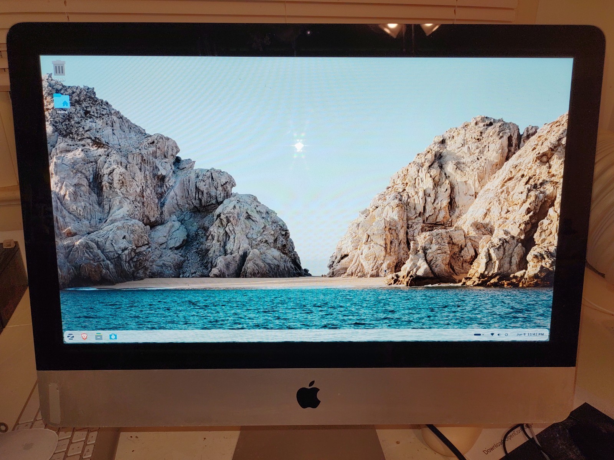Open the Zorin start menu

click(x=71, y=337)
